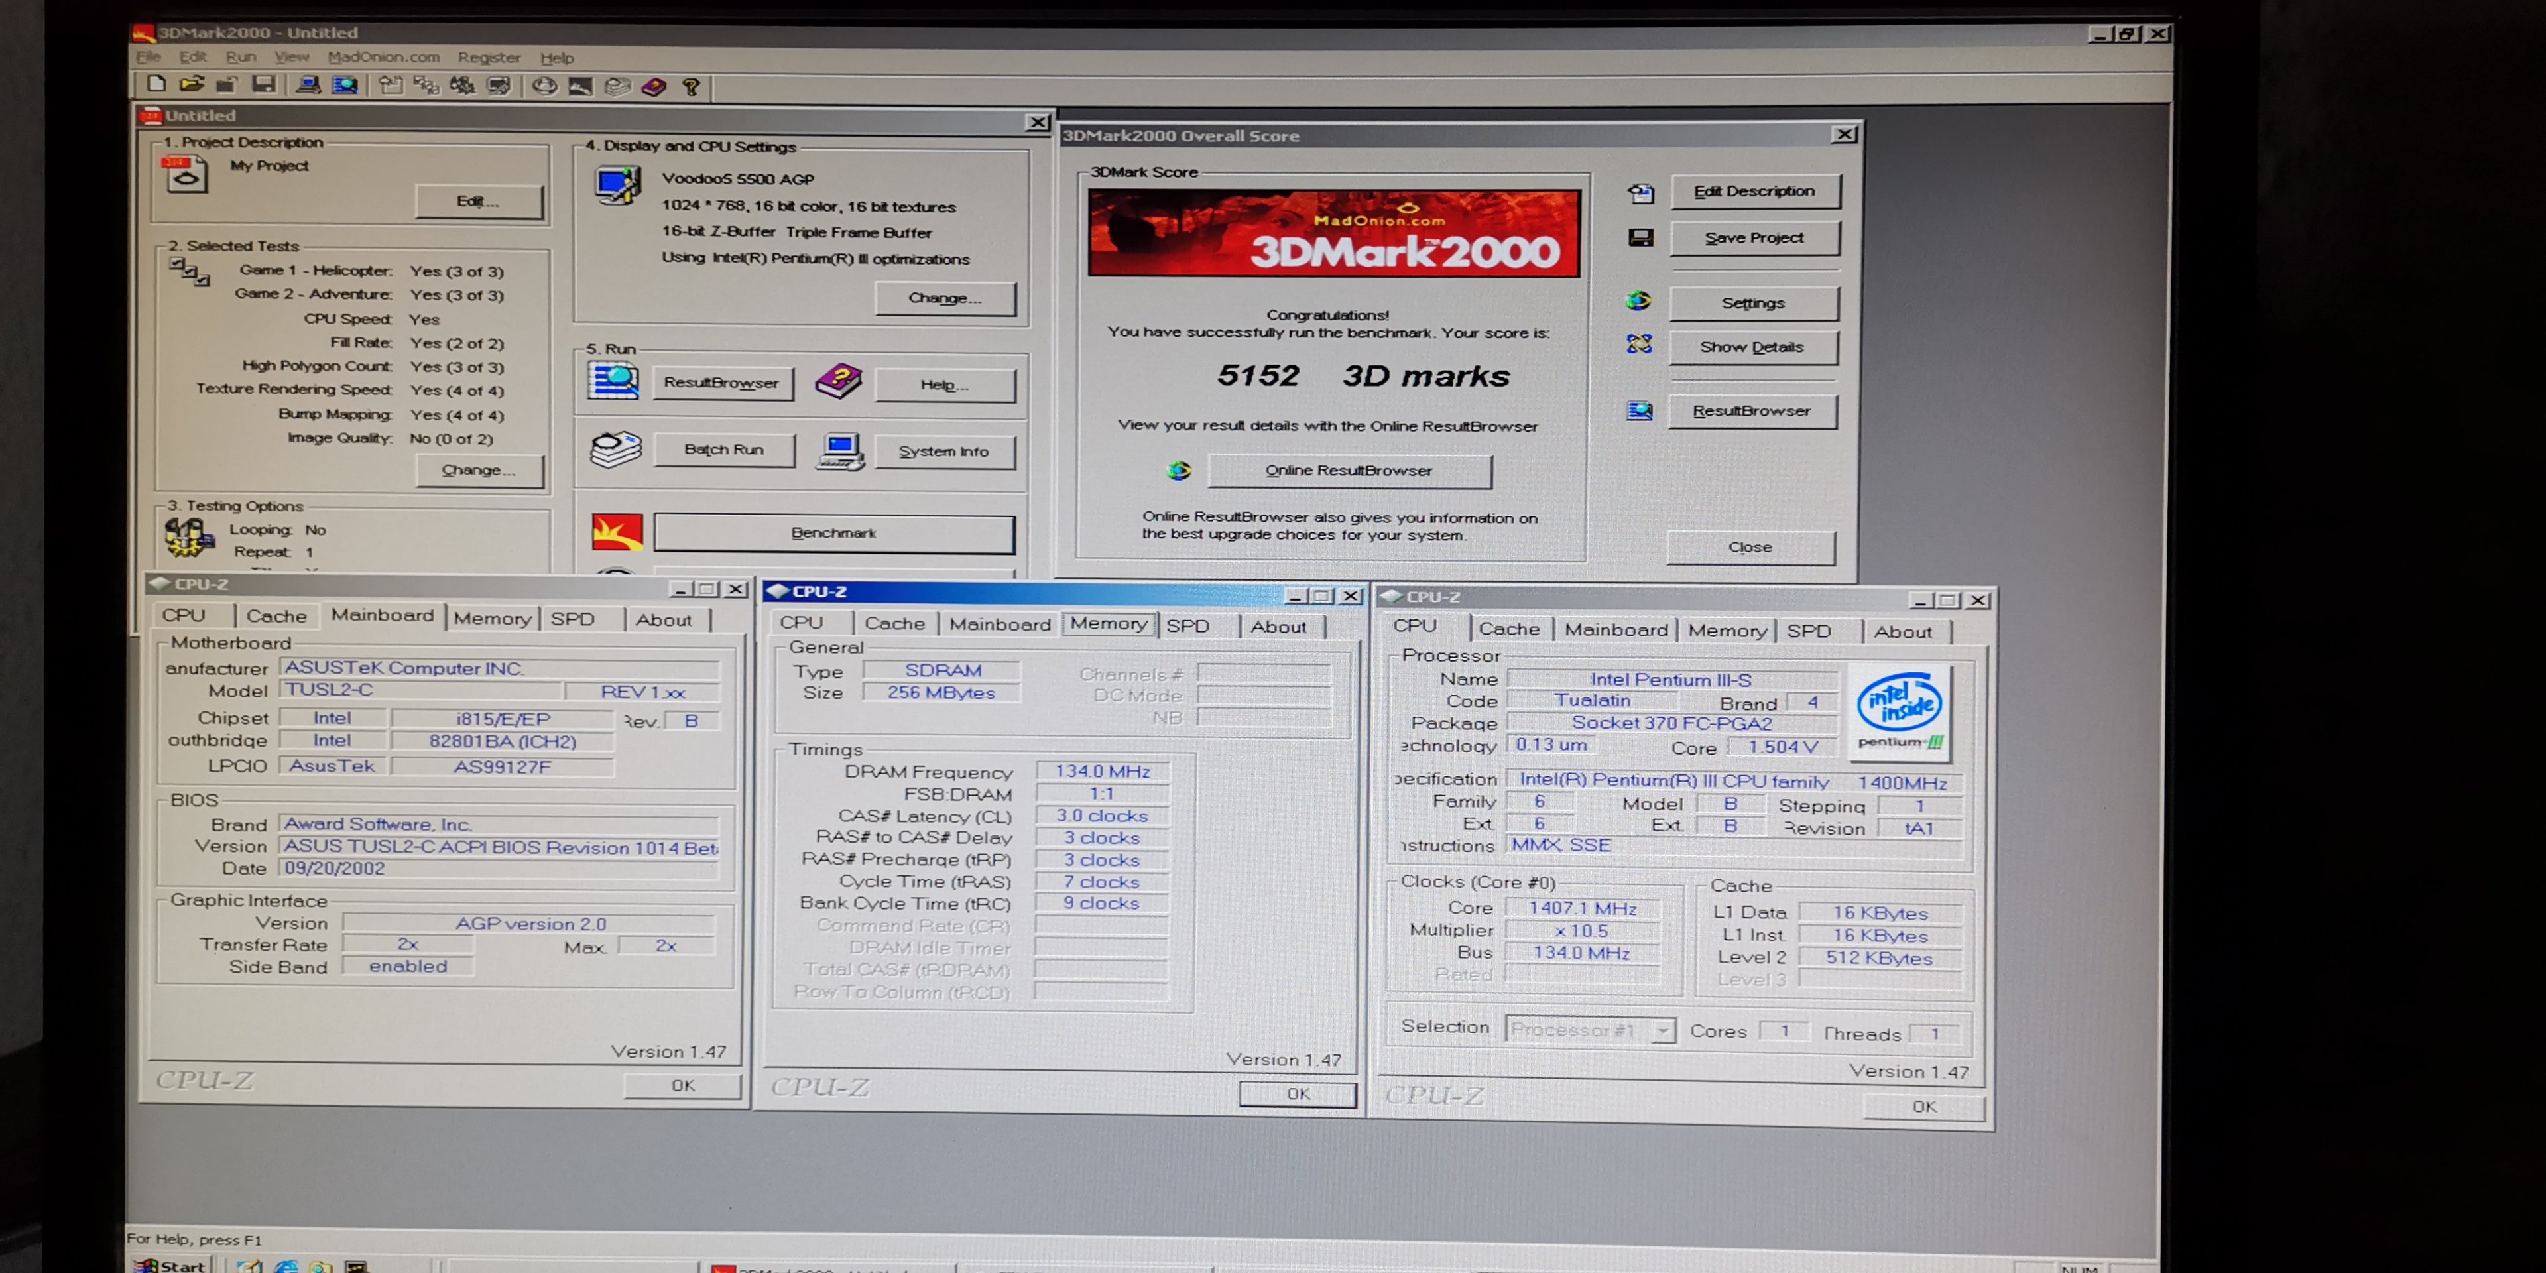Click the BIOS Date 09/20/2002 field
Screen dimensions: 2546x1273
coord(499,869)
